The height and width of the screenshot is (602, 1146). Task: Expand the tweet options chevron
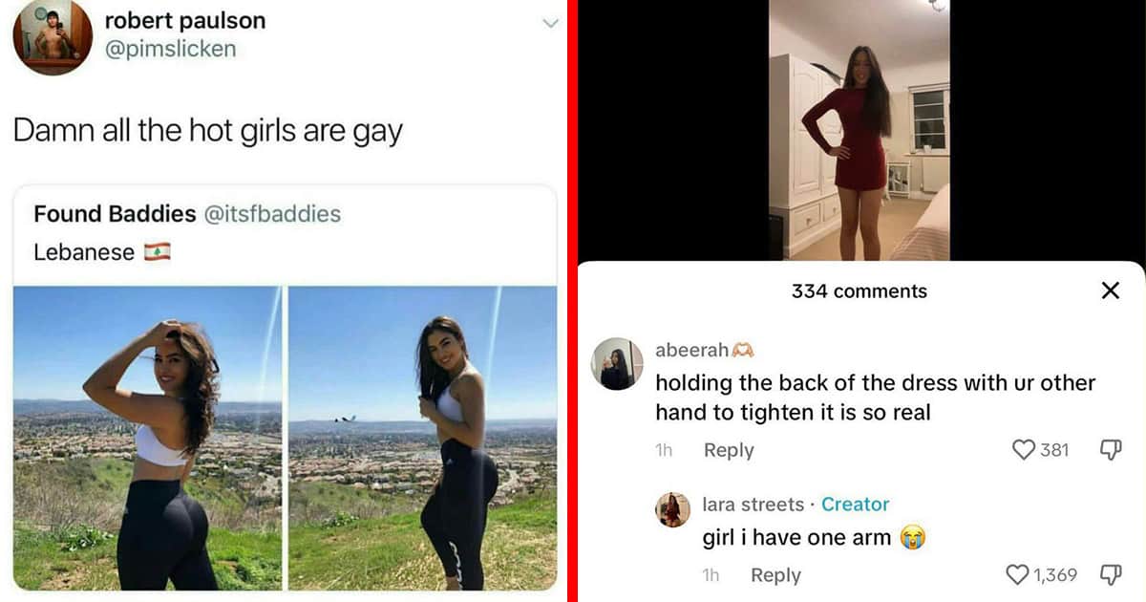[x=550, y=23]
